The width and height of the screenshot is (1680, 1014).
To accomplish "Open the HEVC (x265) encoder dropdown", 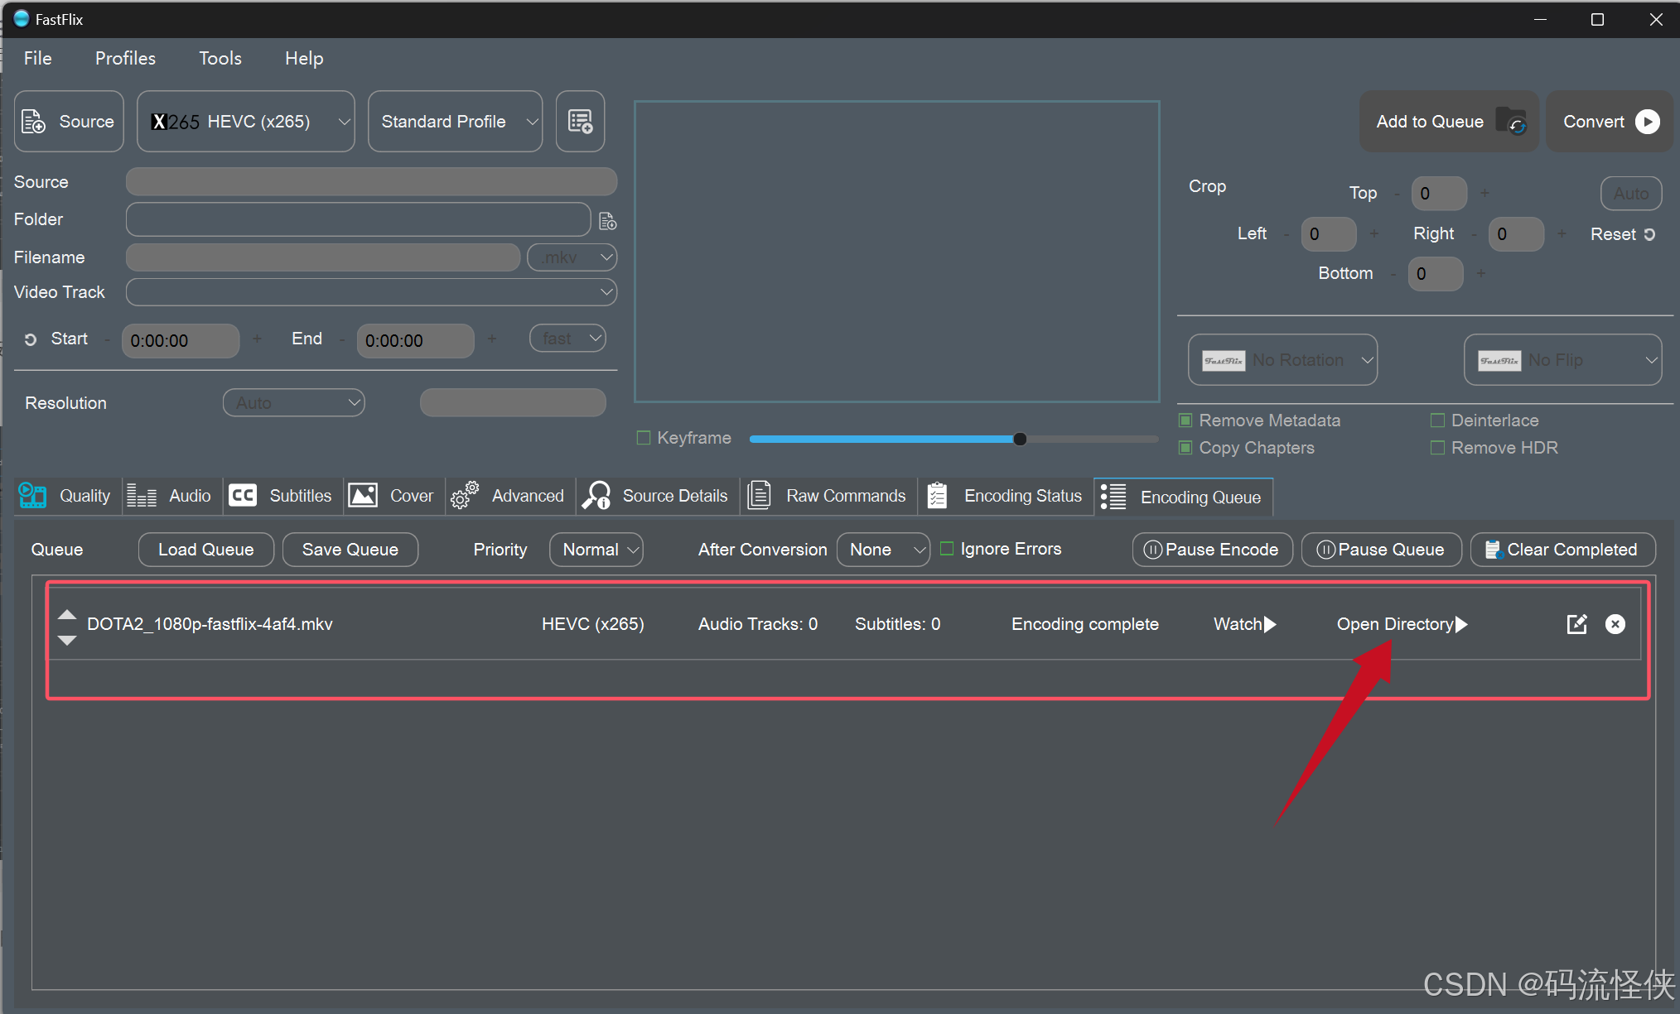I will tap(245, 122).
